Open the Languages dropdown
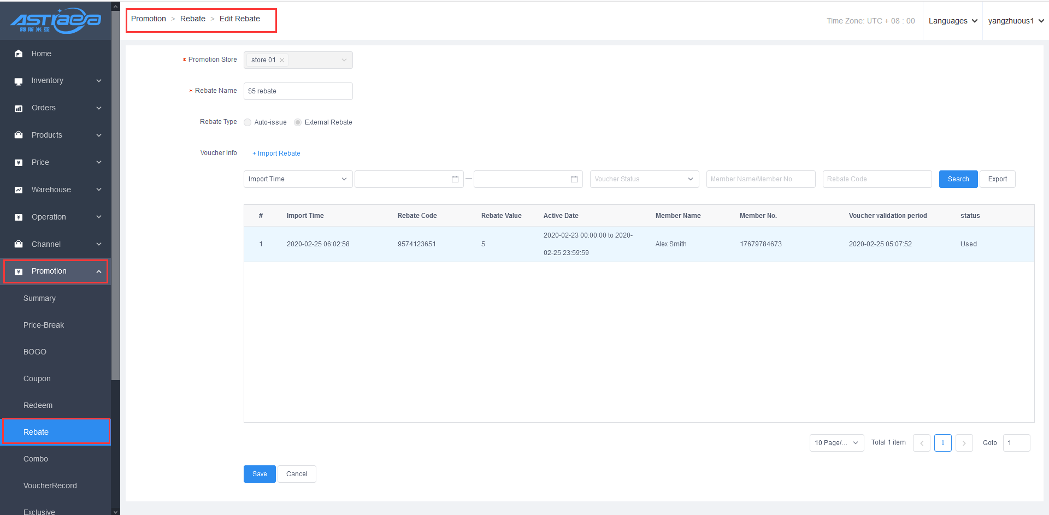The image size is (1049, 515). click(952, 21)
